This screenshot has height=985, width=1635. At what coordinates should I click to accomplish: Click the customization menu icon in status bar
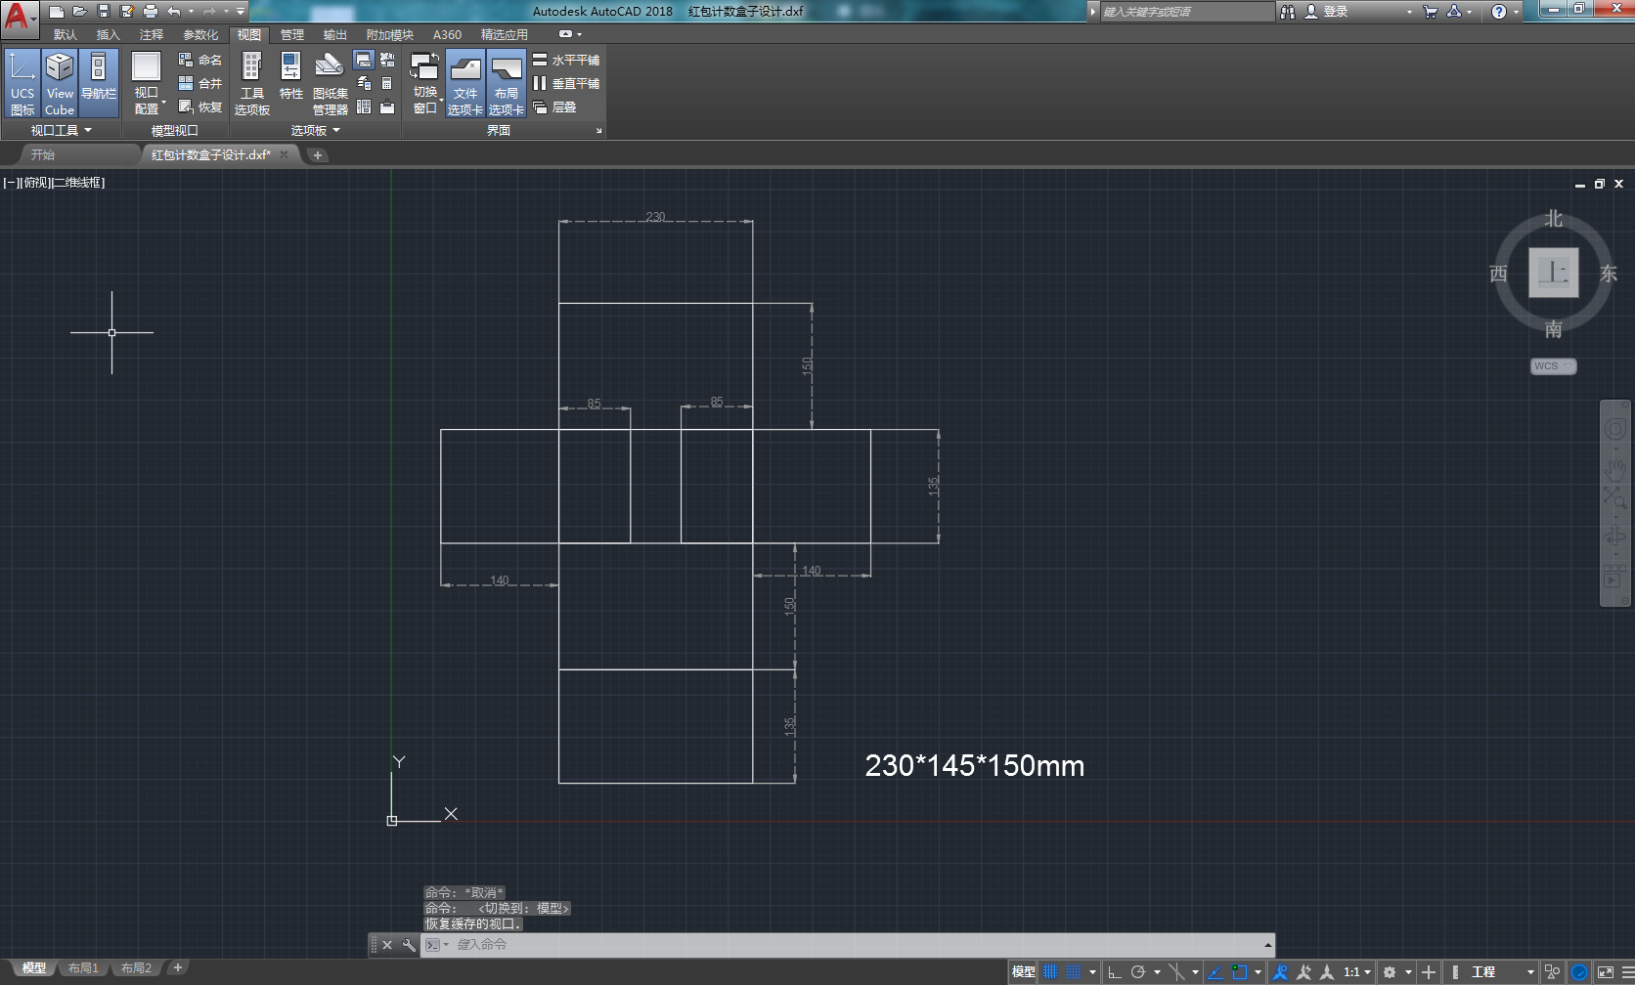pyautogui.click(x=1627, y=972)
